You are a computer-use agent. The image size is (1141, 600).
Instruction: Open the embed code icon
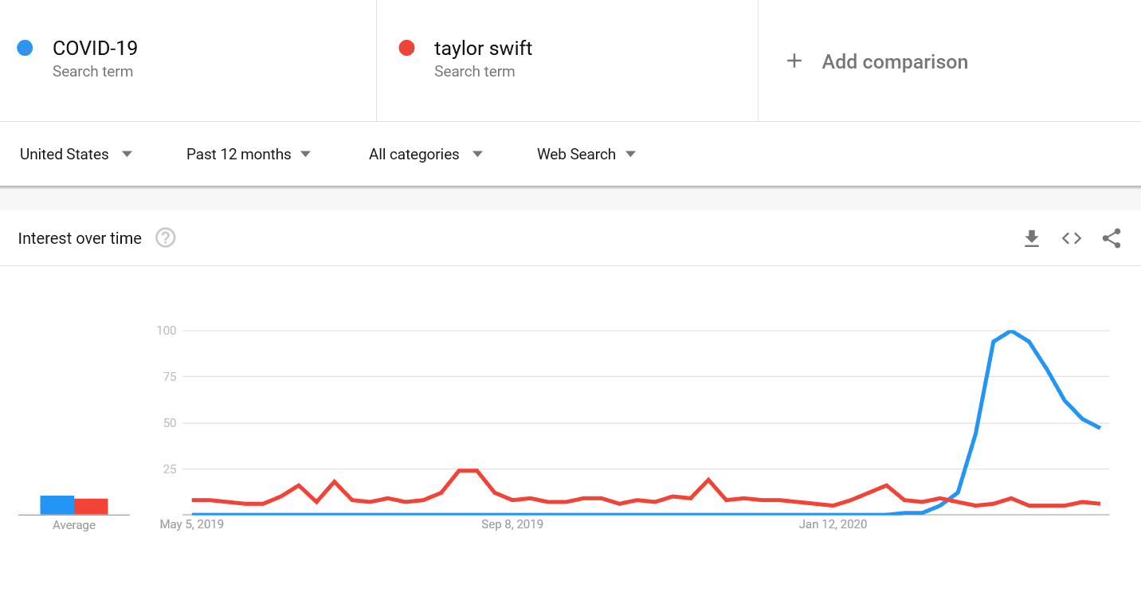[x=1072, y=238]
